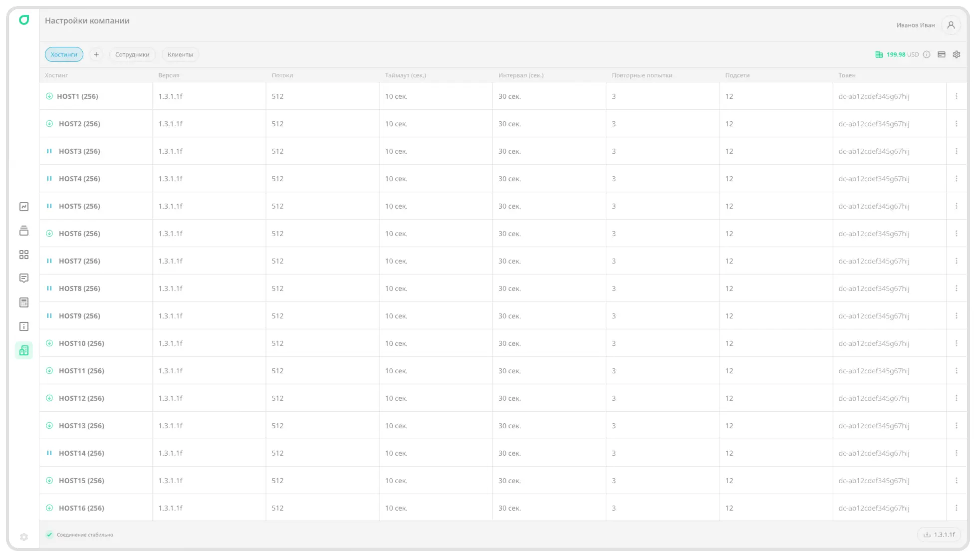Click the four-squares dashboard sidebar icon
The width and height of the screenshot is (976, 557).
[24, 255]
